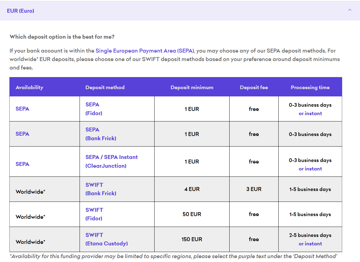Select the Availability column header
360x262 pixels.
[29, 87]
